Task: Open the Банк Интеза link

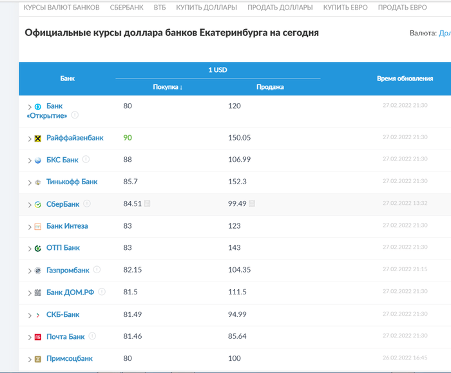Action: [67, 226]
